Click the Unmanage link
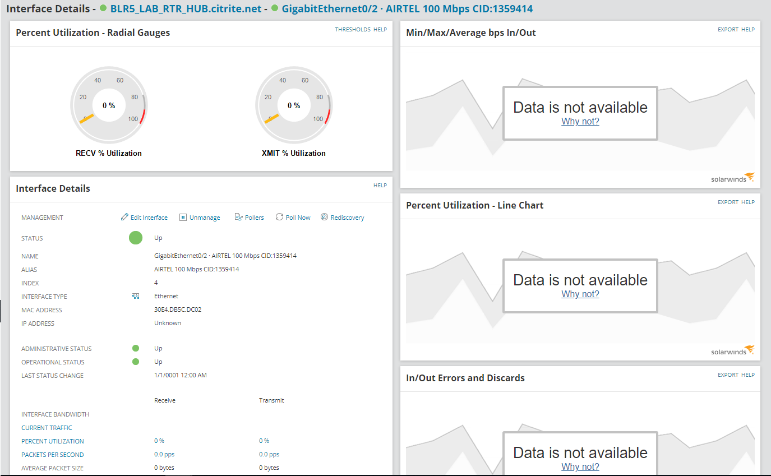 (205, 218)
